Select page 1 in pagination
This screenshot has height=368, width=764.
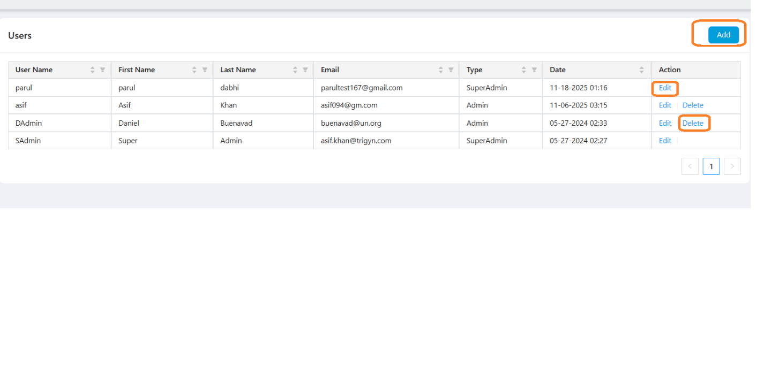click(x=711, y=166)
